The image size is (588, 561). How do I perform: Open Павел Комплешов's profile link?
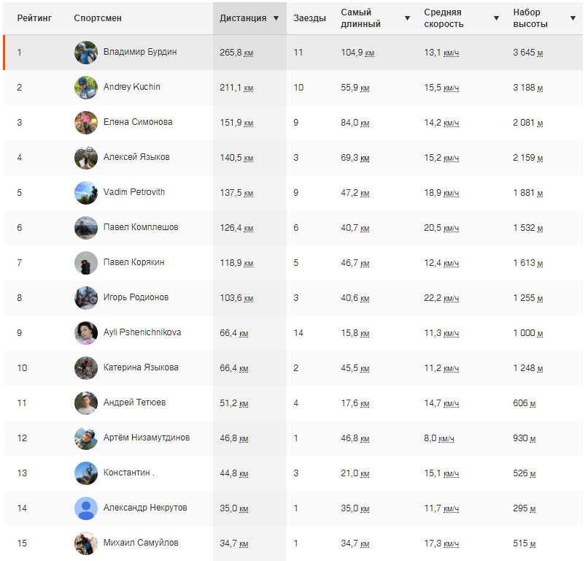point(141,227)
